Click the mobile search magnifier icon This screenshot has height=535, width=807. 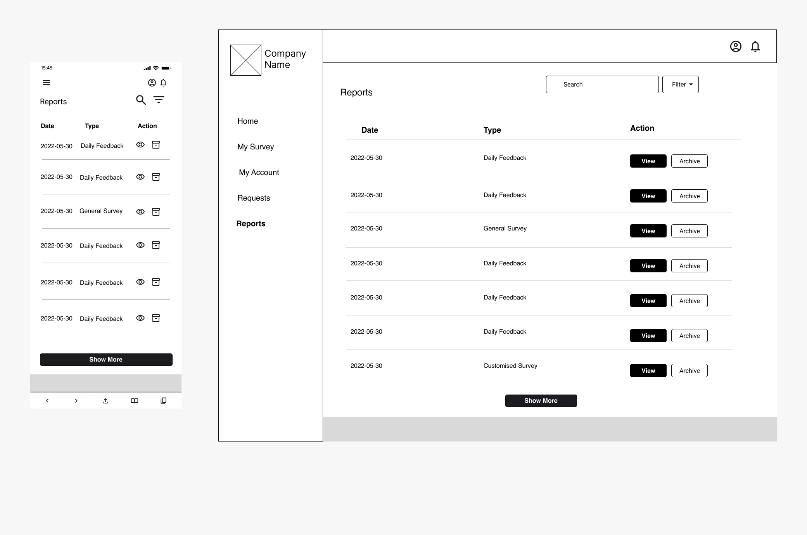point(141,100)
